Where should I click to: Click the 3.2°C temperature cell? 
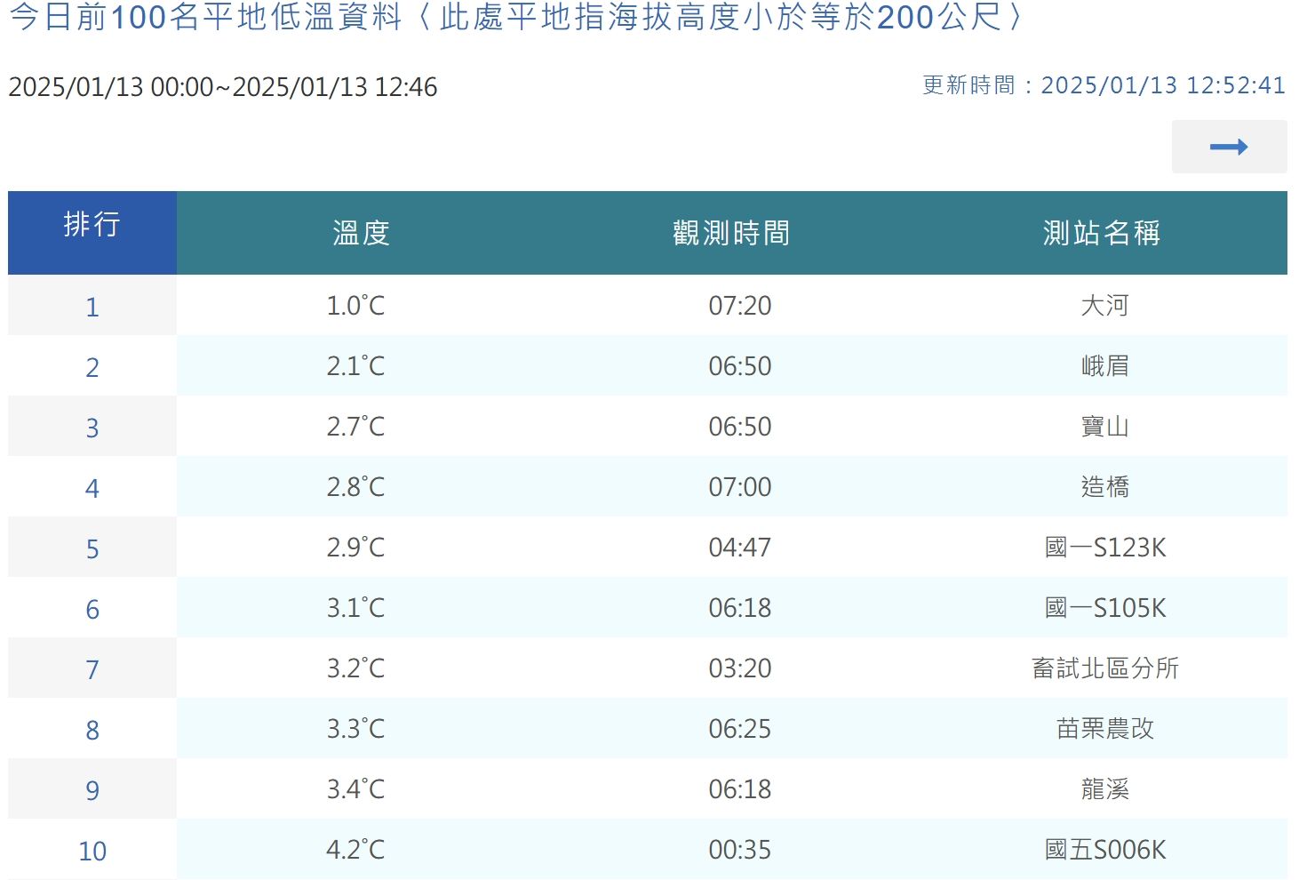[355, 668]
